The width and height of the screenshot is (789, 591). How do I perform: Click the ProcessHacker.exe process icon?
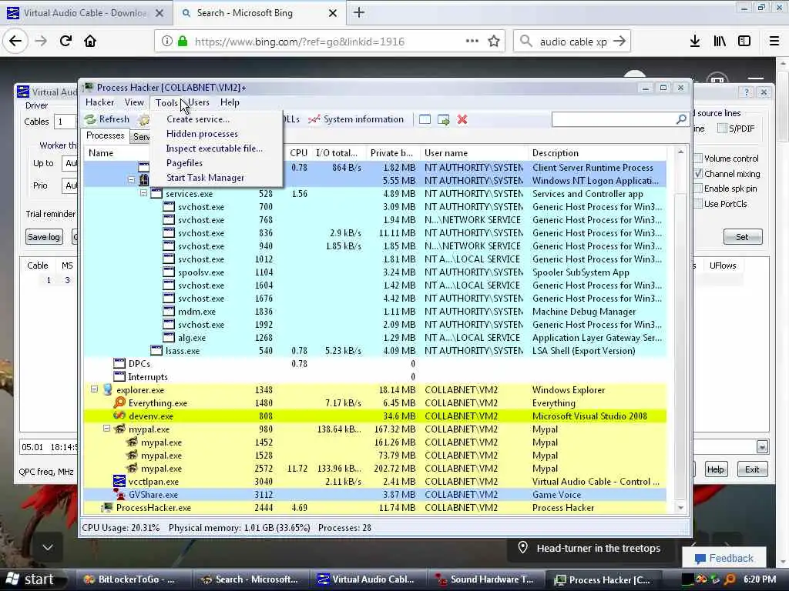(106, 508)
